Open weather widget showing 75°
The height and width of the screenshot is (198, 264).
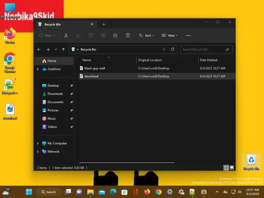point(6,192)
